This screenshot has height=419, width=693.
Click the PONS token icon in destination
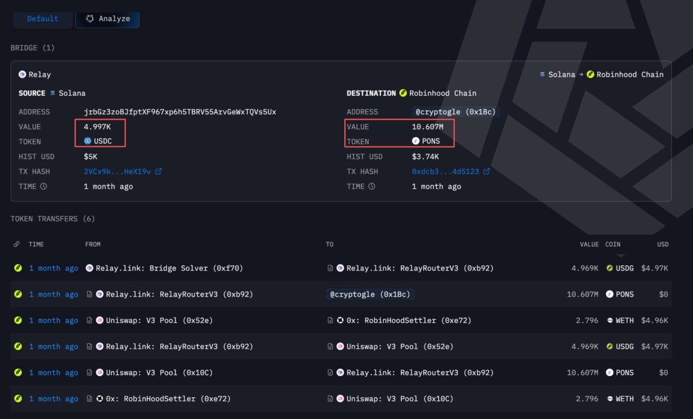click(x=416, y=142)
